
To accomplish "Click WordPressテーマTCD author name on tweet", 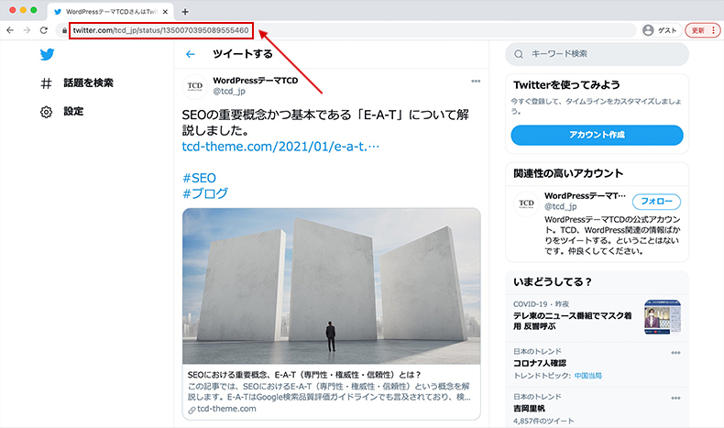I will [x=256, y=81].
